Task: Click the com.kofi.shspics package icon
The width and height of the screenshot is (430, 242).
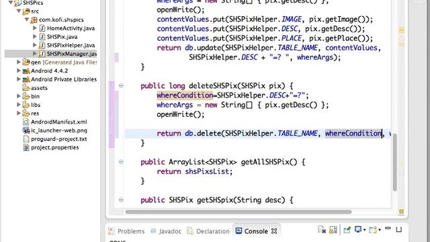Action: coord(34,19)
